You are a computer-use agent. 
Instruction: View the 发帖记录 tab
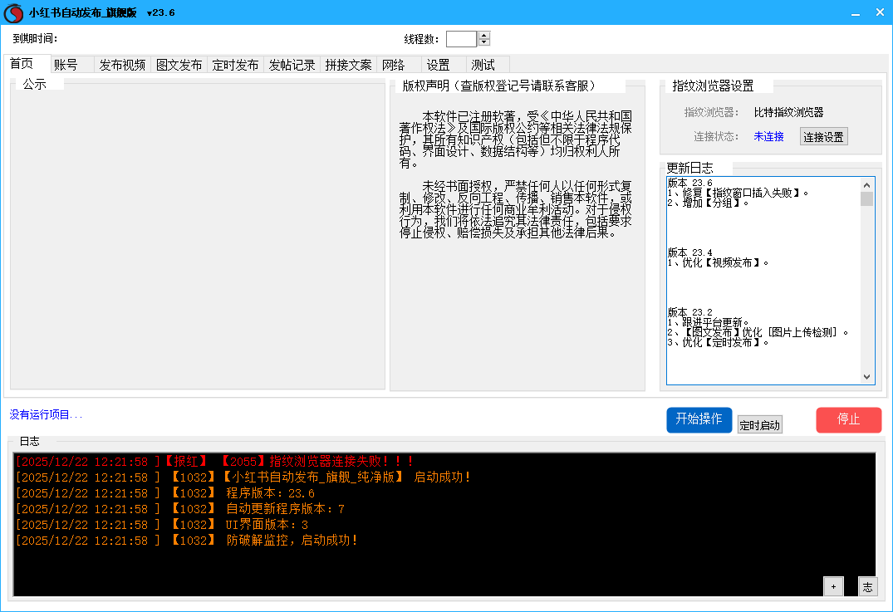pos(292,65)
